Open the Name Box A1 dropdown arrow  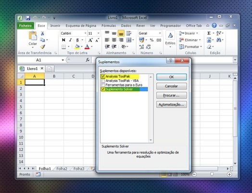pos(63,60)
